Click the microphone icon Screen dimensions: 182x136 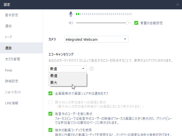tap(71, 14)
